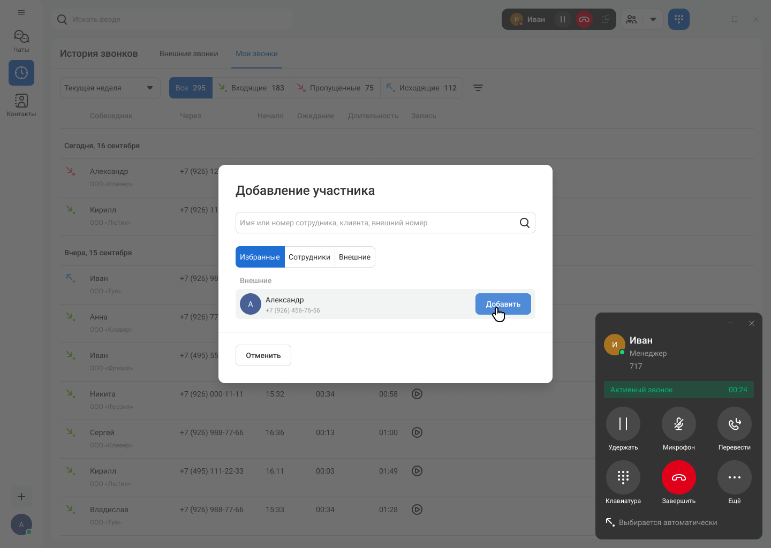Viewport: 771px width, 548px height.
Task: Expand dropdown arrow next to contacts icon
Action: point(653,19)
